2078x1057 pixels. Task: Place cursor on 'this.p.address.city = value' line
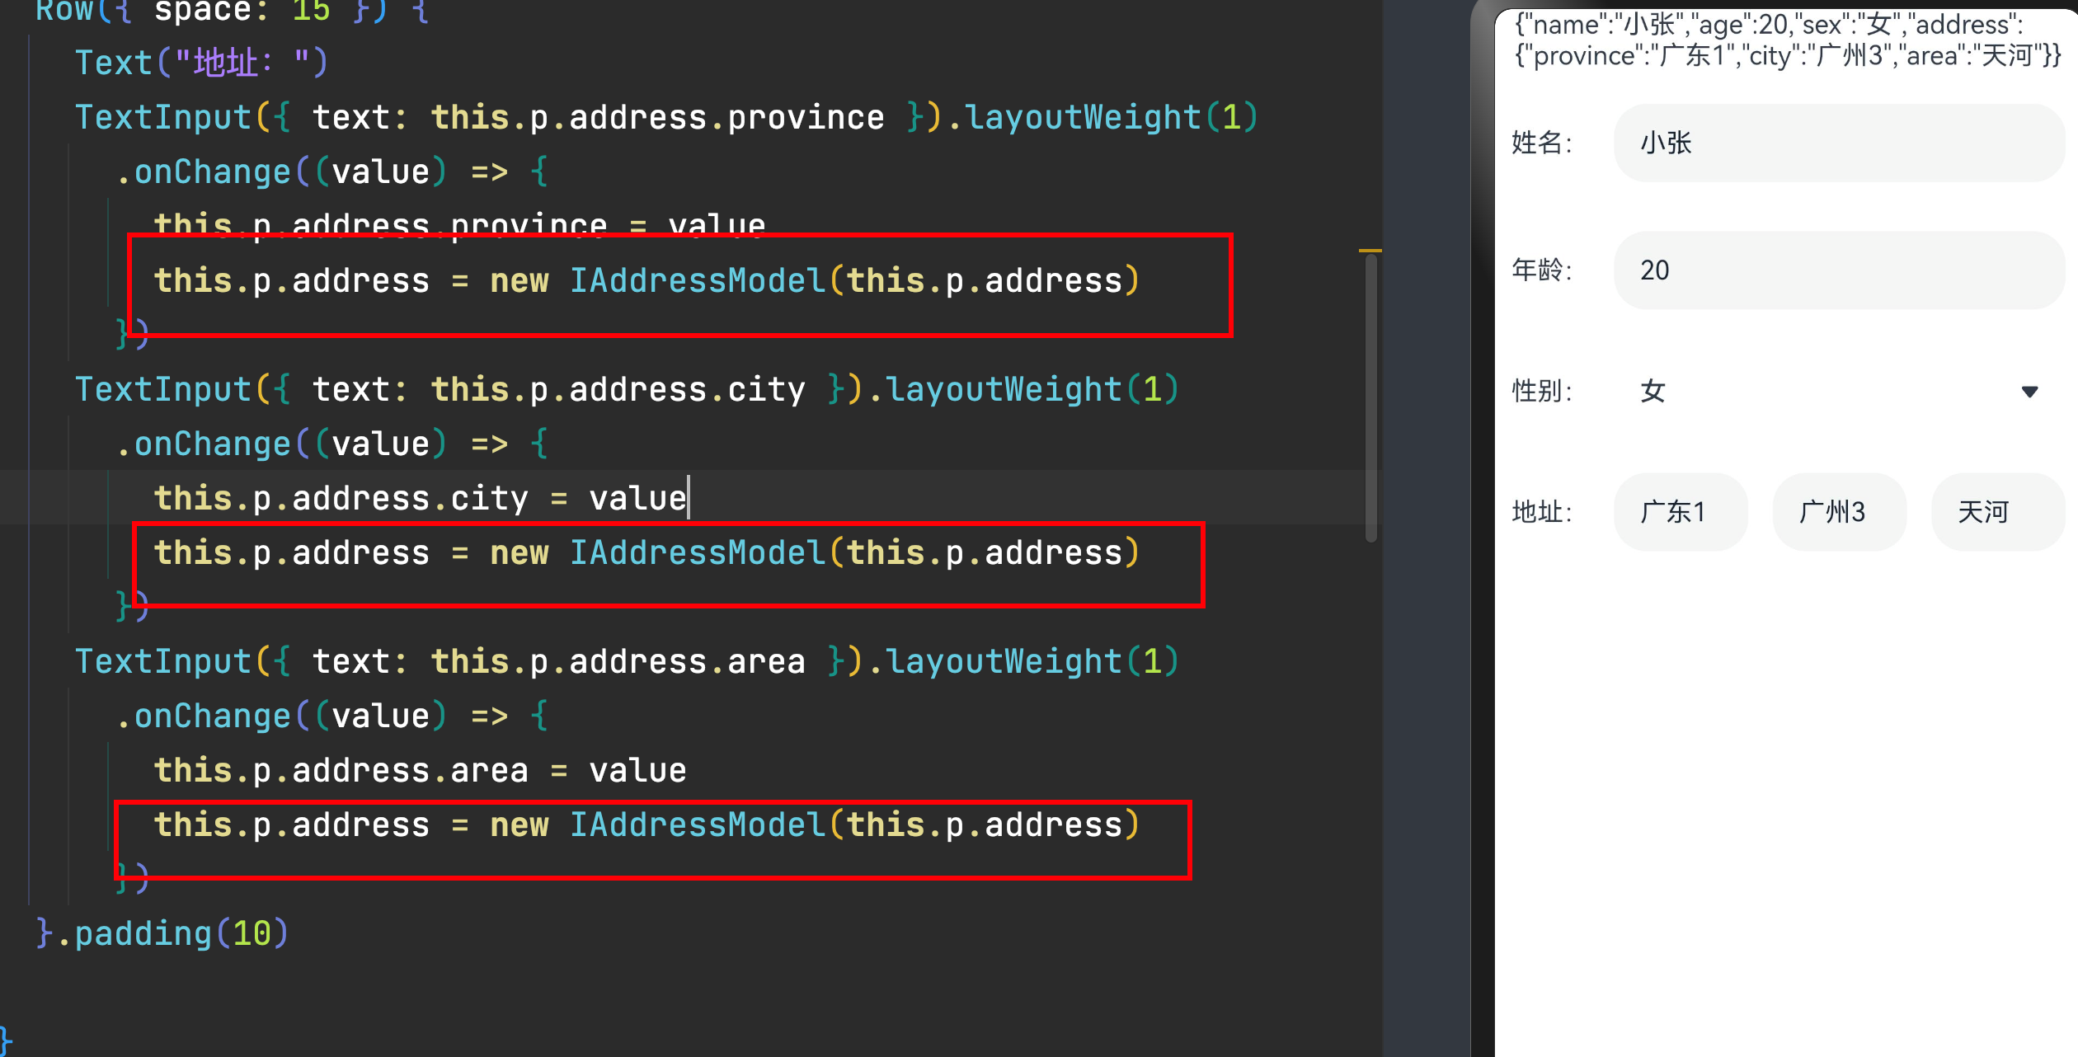[421, 499]
